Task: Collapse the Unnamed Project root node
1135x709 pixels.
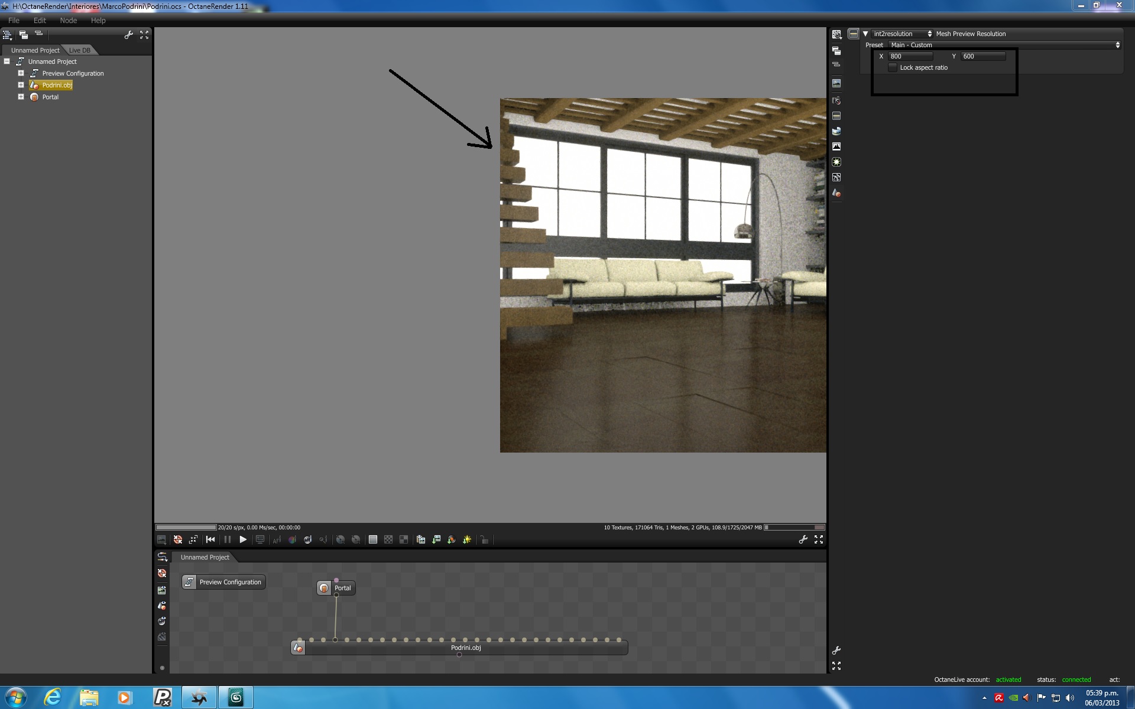Action: (7, 61)
